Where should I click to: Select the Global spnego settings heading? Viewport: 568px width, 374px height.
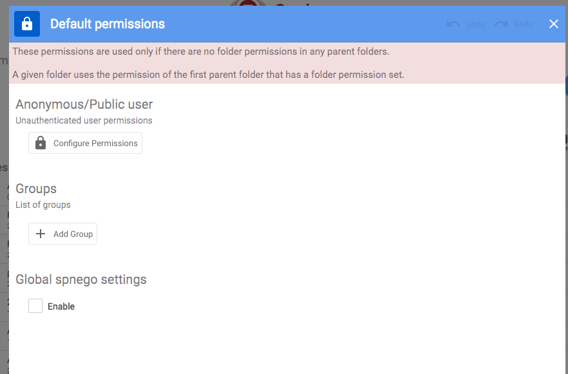[81, 279]
